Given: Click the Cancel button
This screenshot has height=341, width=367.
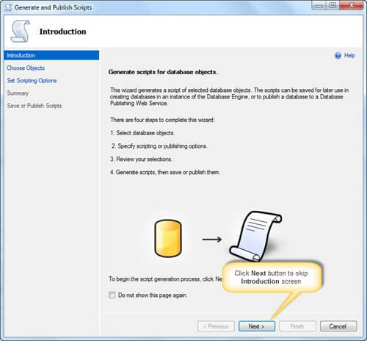Looking at the screenshot, I should 338,326.
